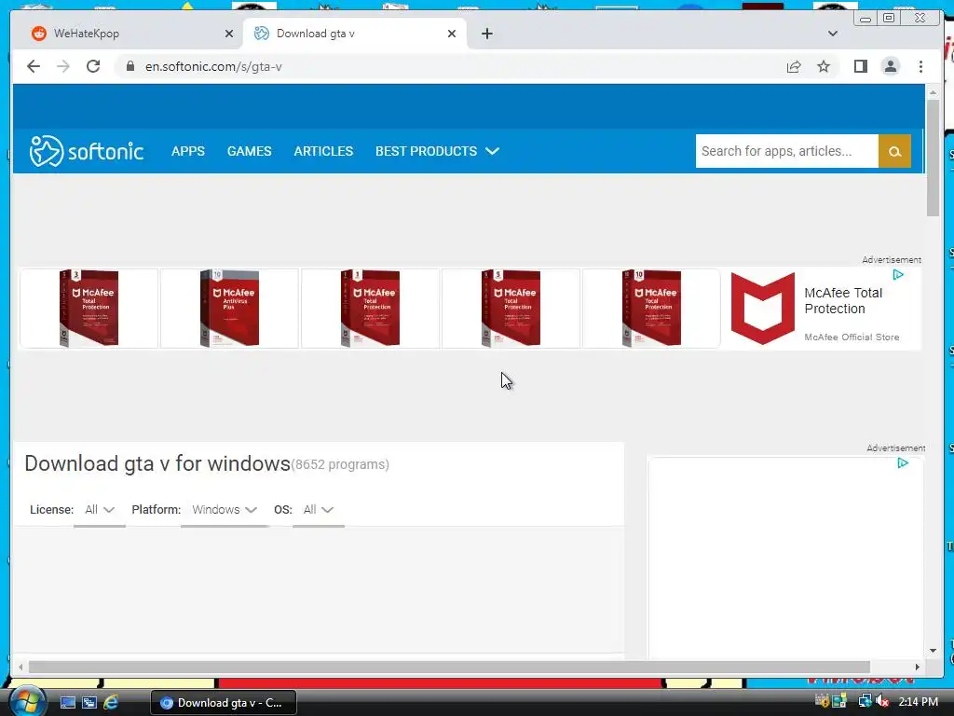Click the address bar URL
954x716 pixels.
[x=213, y=66]
